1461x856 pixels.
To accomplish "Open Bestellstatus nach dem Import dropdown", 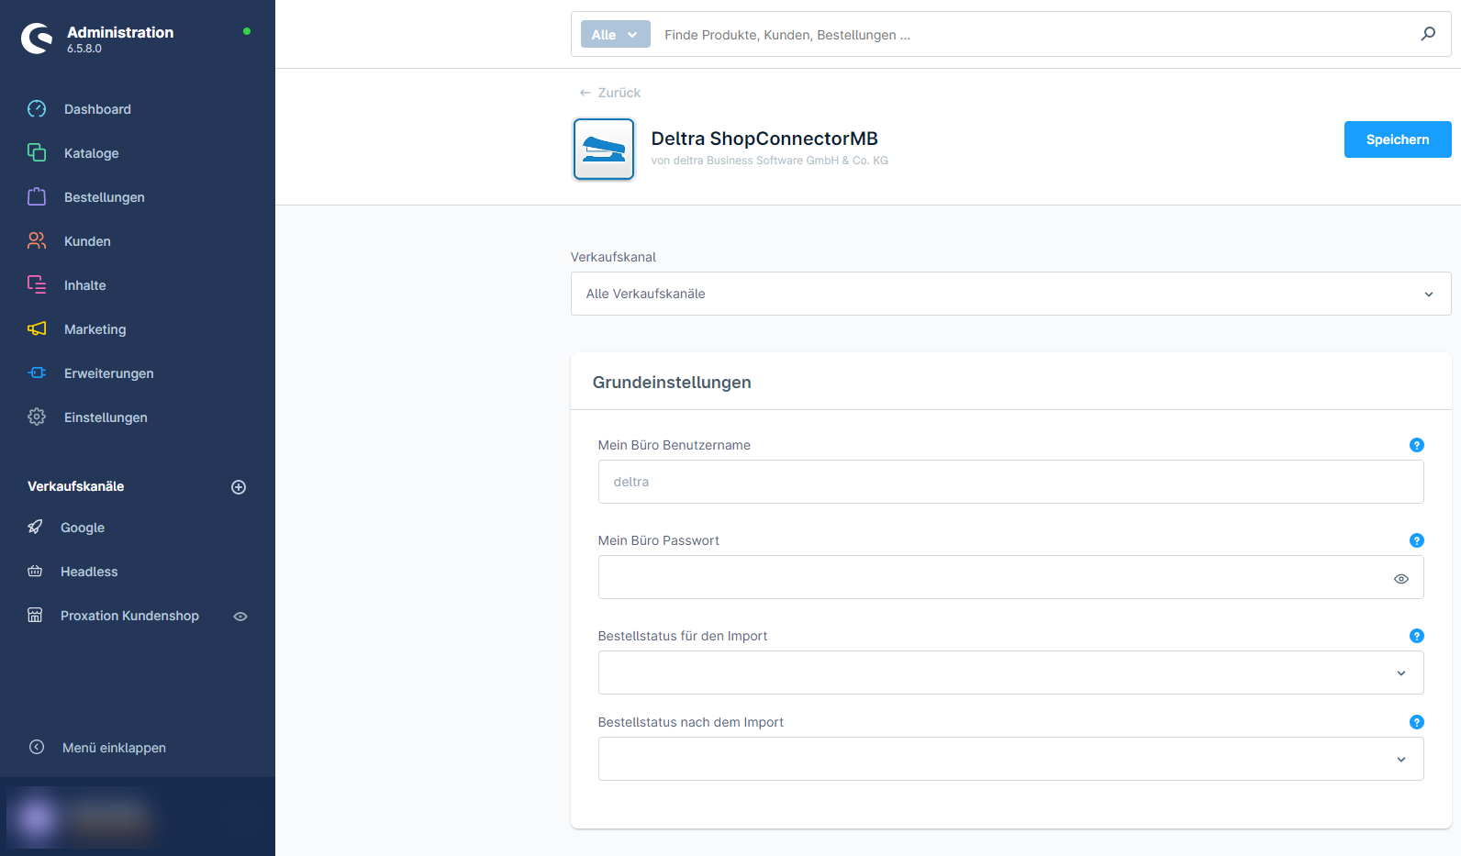I will 1010,759.
